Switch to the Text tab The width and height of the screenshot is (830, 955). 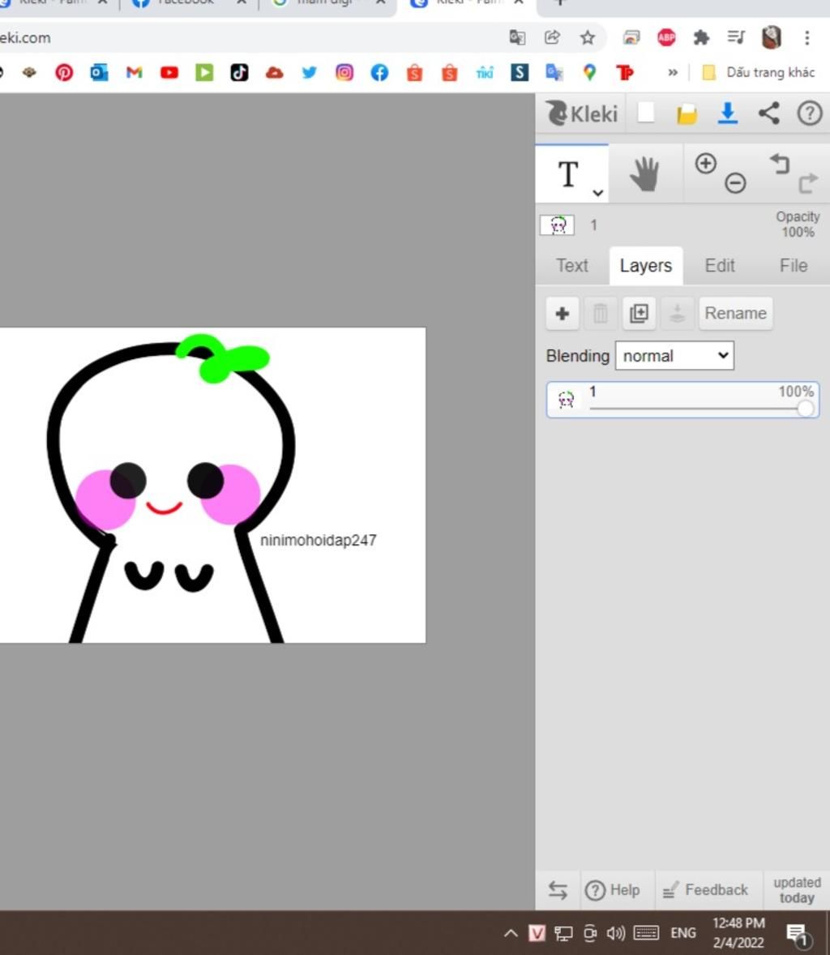(571, 266)
